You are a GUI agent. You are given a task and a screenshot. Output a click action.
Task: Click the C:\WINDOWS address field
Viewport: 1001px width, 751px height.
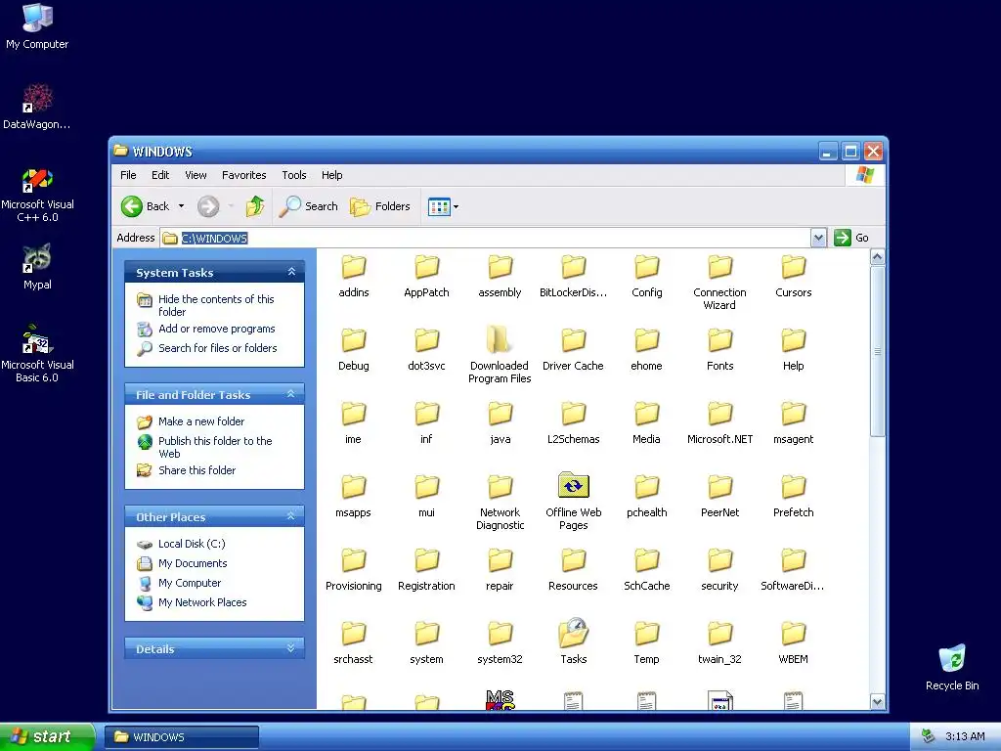click(485, 239)
